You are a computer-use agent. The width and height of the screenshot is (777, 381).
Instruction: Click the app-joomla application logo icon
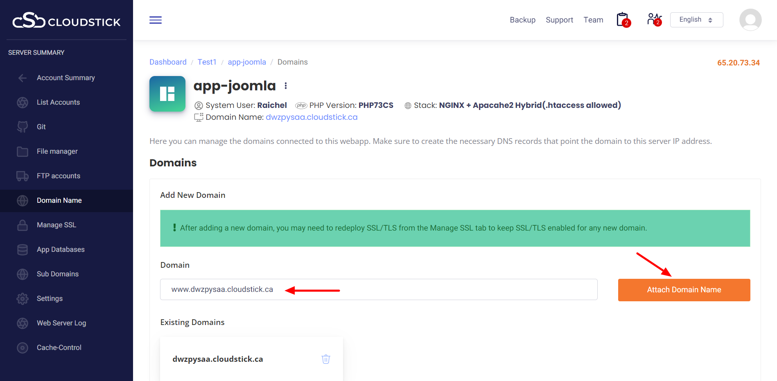(167, 94)
